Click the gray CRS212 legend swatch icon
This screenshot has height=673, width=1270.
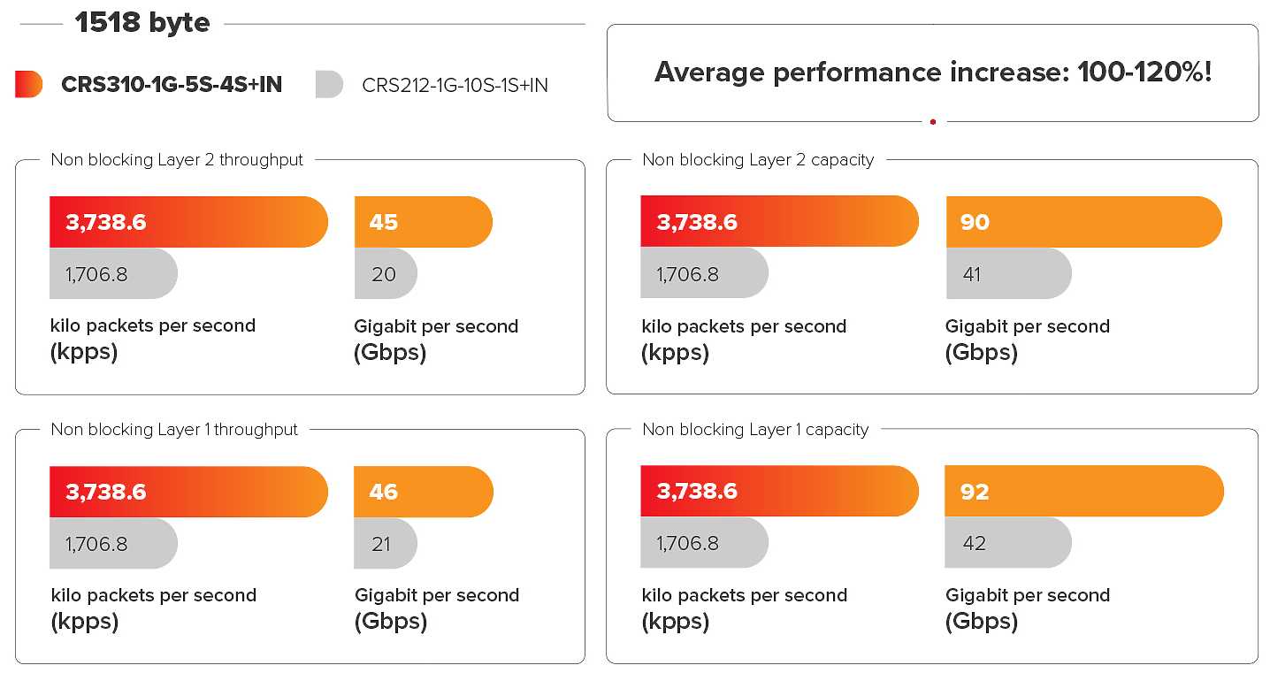(x=329, y=84)
